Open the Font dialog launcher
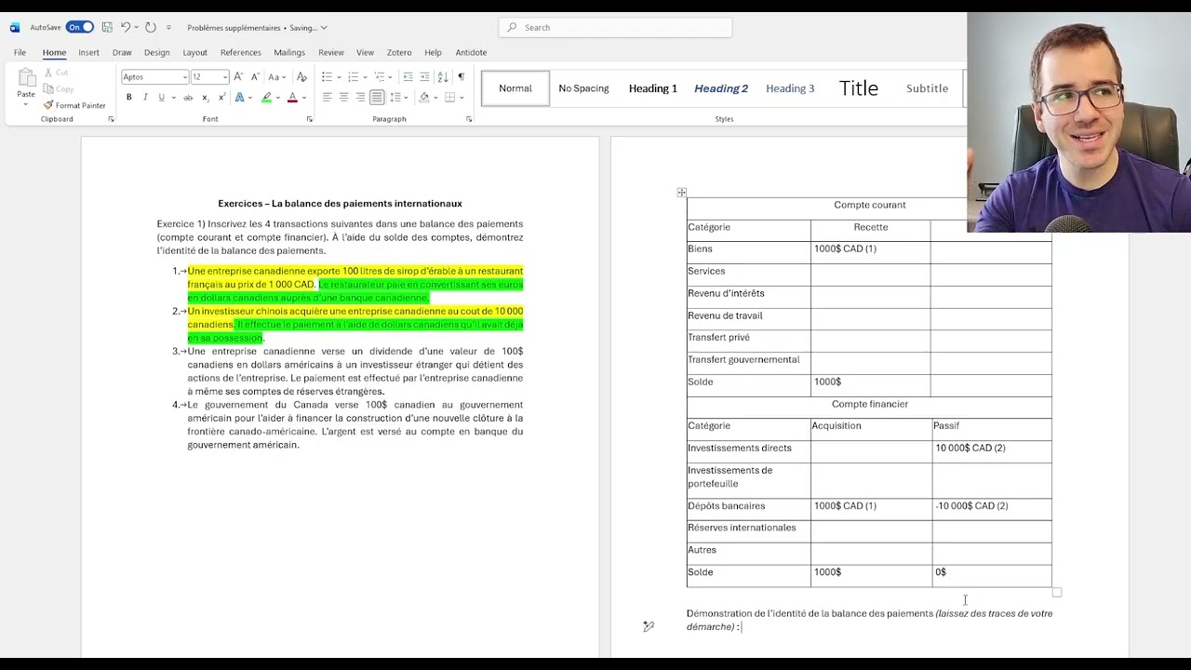The image size is (1191, 670). [x=308, y=119]
